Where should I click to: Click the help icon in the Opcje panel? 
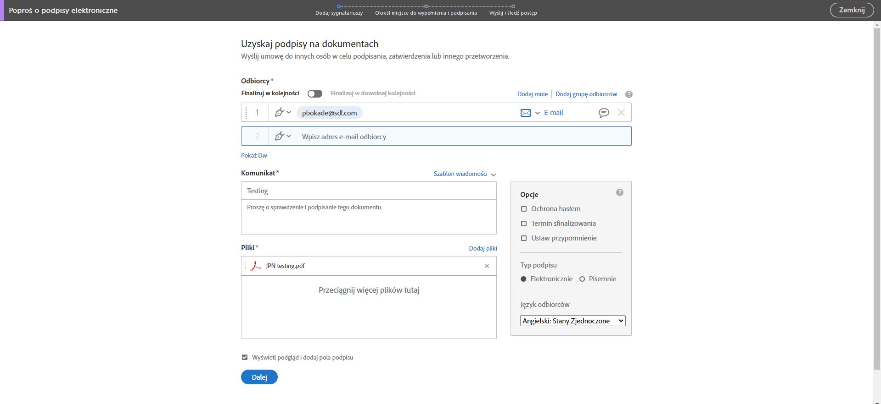point(620,192)
